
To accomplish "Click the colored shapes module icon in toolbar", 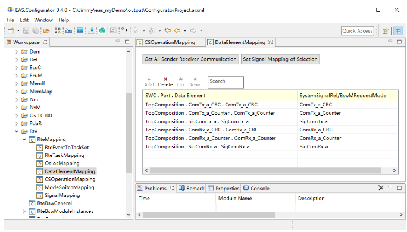I will click(x=58, y=30).
